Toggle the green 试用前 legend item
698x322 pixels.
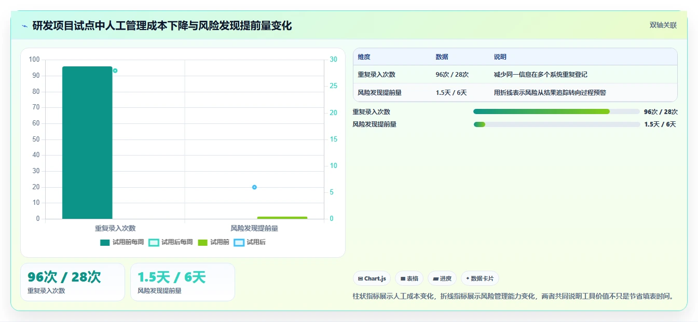click(213, 242)
